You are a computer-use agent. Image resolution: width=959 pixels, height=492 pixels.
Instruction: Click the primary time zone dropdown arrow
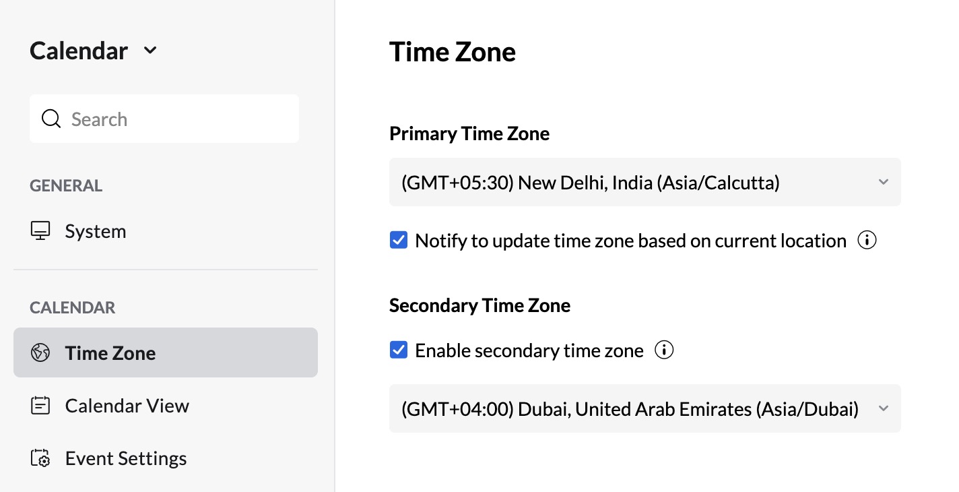pyautogui.click(x=884, y=182)
